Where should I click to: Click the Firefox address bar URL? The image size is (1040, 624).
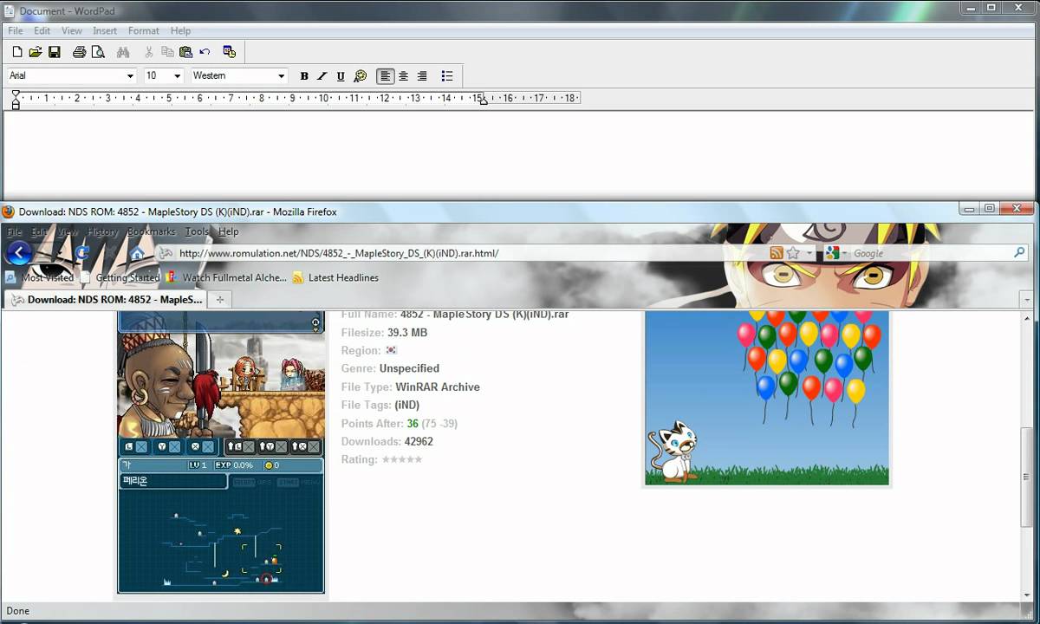[339, 253]
